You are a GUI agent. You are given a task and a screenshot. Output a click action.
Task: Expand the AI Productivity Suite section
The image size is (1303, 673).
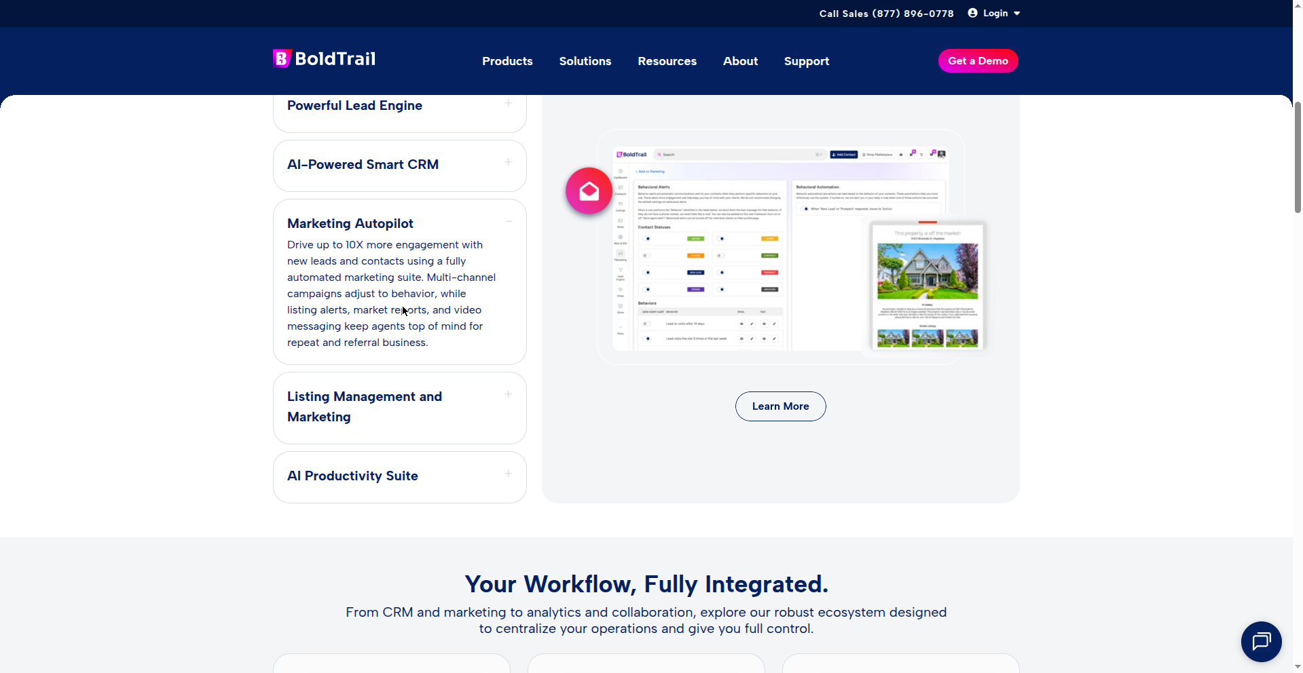coord(509,474)
